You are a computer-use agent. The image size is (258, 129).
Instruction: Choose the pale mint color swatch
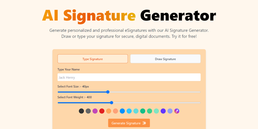(156, 111)
